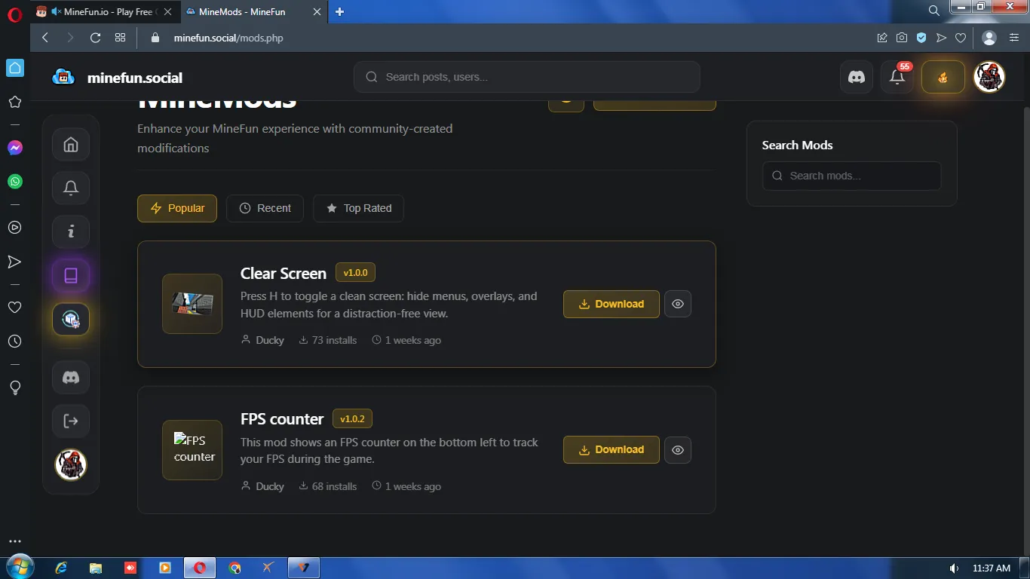Viewport: 1030px width, 579px height.
Task: Click the flame streak button in header
Action: point(943,77)
